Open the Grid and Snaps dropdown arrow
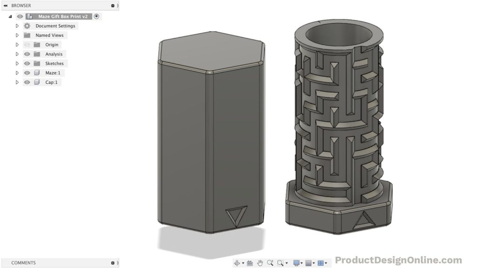Screen dimensions: 477x268 tap(313, 263)
